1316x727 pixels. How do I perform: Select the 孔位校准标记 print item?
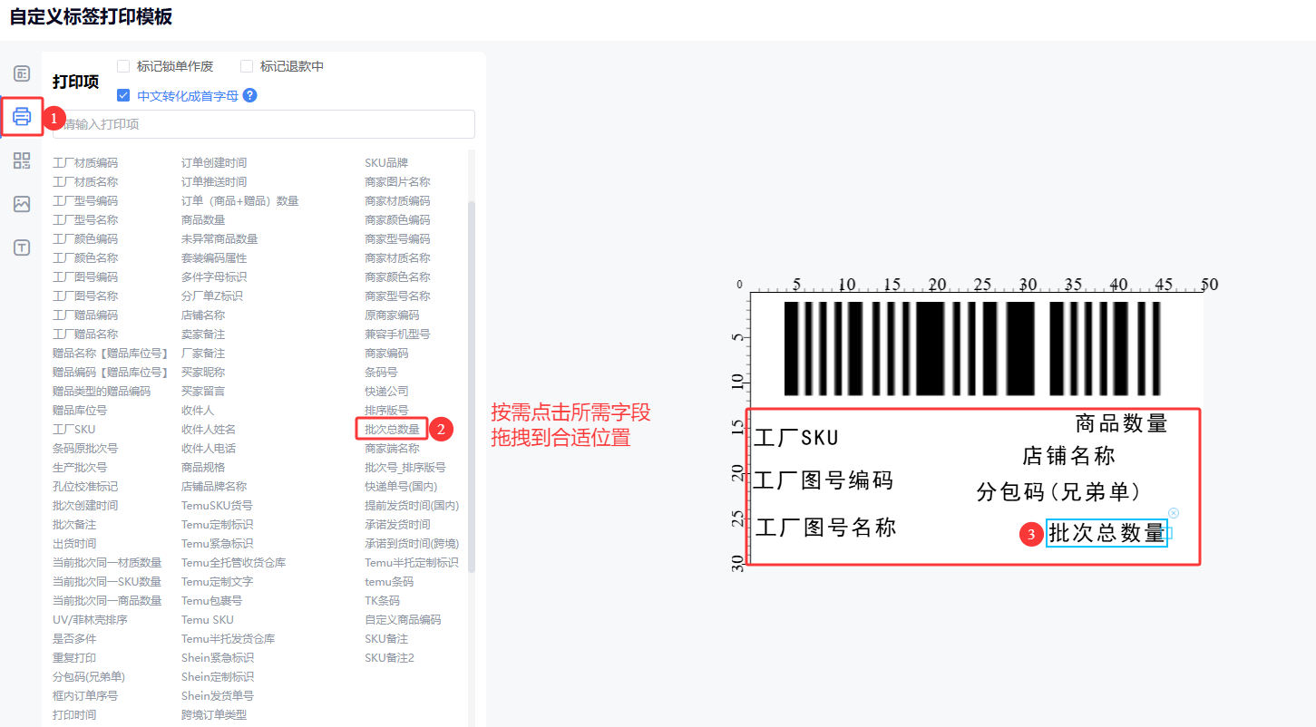pos(85,487)
